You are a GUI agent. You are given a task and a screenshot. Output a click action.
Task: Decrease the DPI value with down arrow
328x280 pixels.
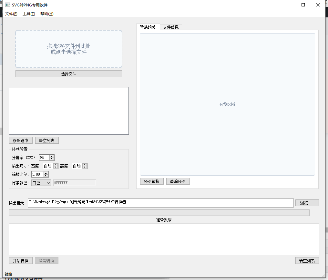pyautogui.click(x=52, y=159)
